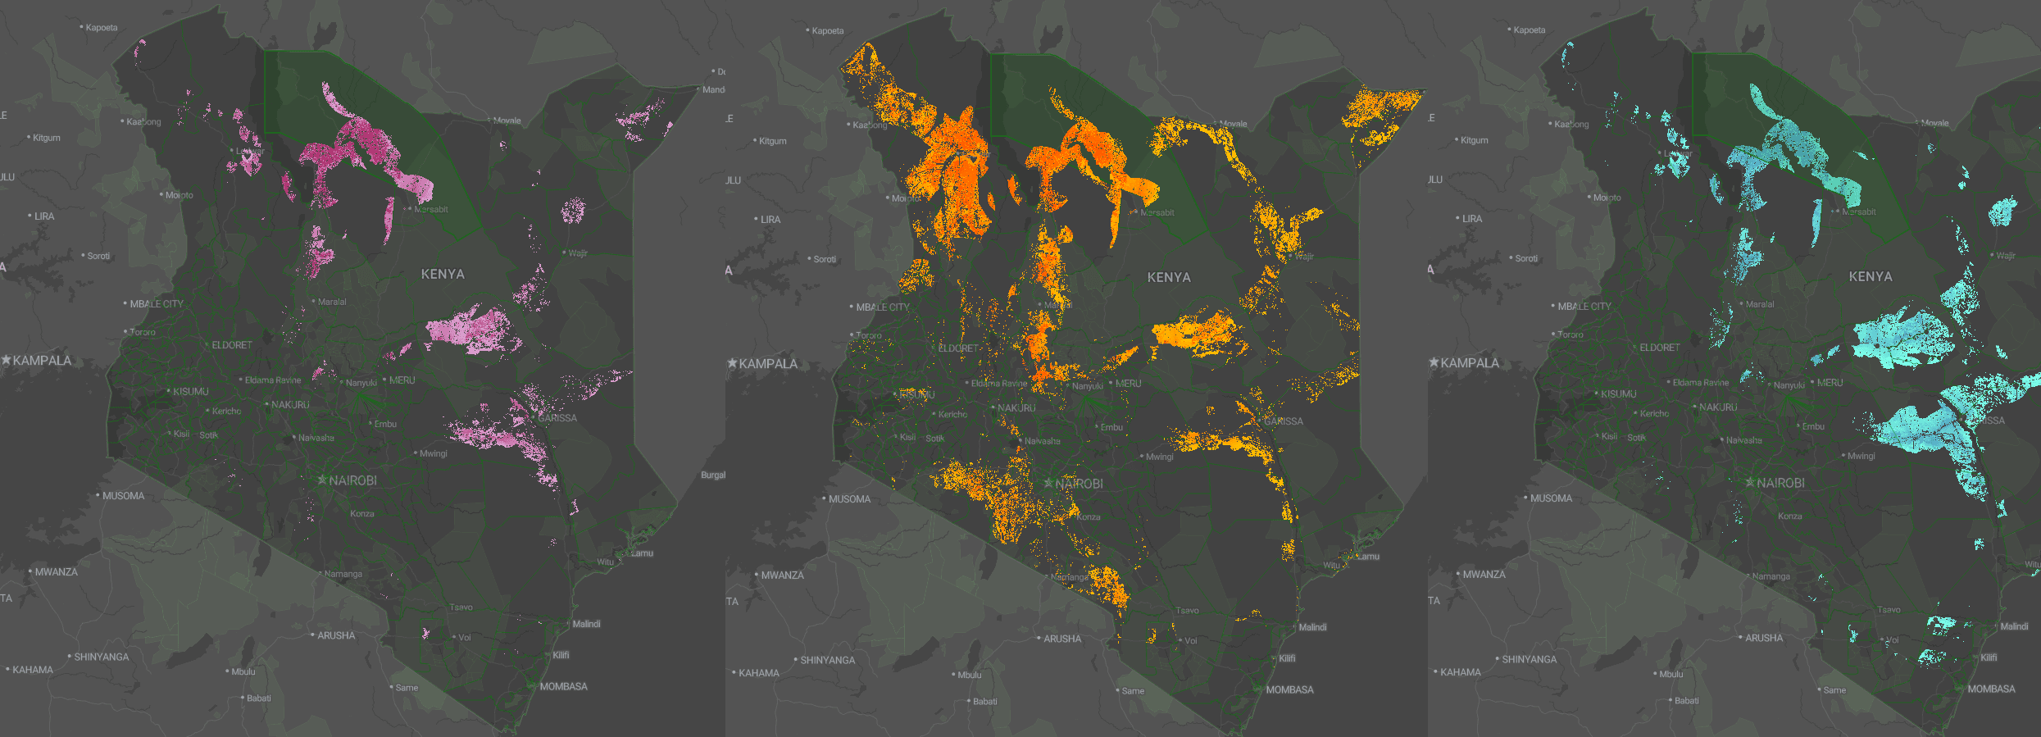The image size is (2041, 737).
Task: Click KISUMU on the pink map
Action: [191, 392]
